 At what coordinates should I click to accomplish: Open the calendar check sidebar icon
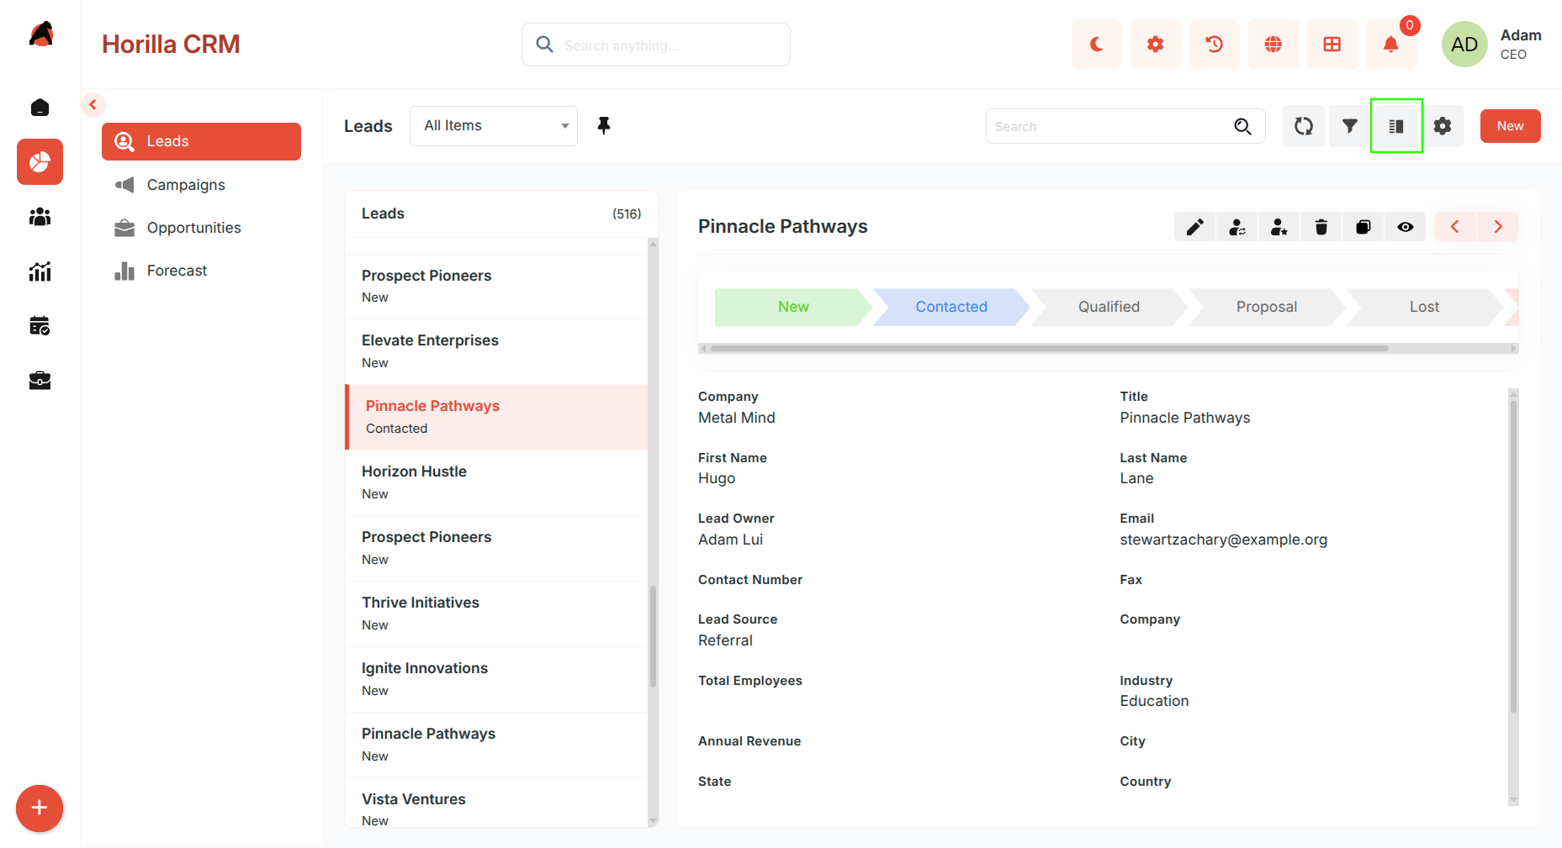(40, 326)
